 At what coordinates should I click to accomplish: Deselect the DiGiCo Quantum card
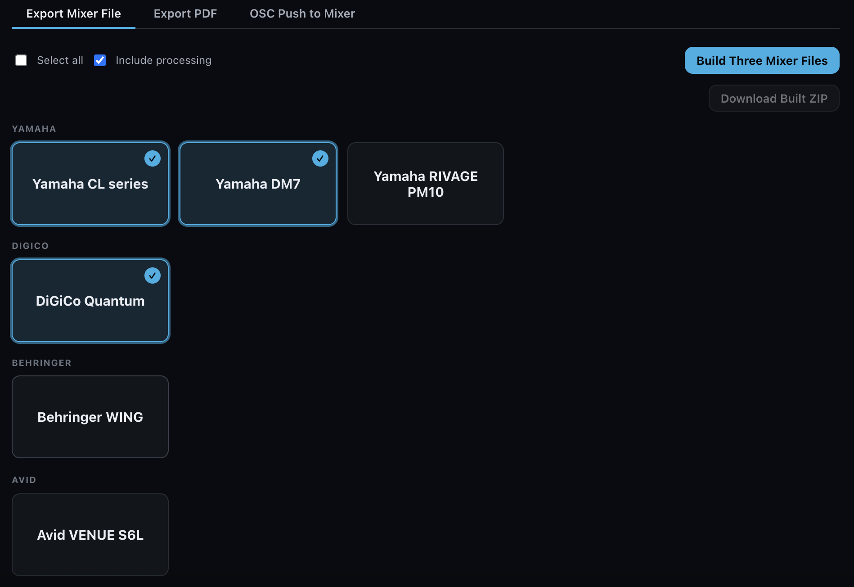(x=90, y=301)
